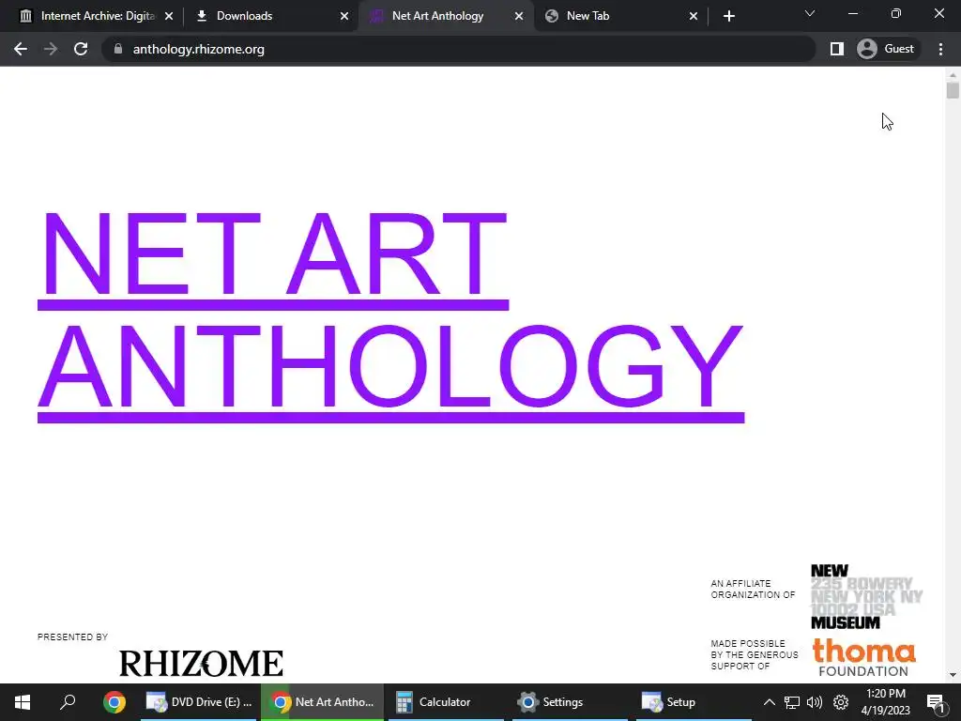Open Chrome's three-dot menu
The width and height of the screenshot is (961, 721).
coord(940,49)
